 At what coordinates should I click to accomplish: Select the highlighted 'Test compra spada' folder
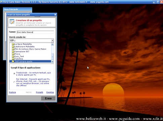(30, 61)
